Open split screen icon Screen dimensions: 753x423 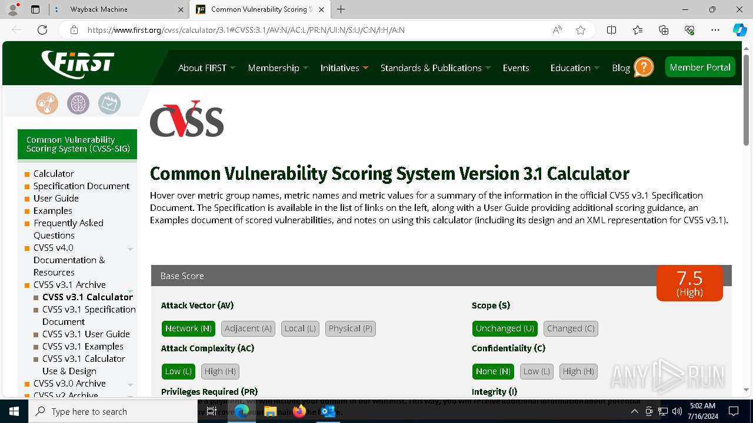click(611, 30)
